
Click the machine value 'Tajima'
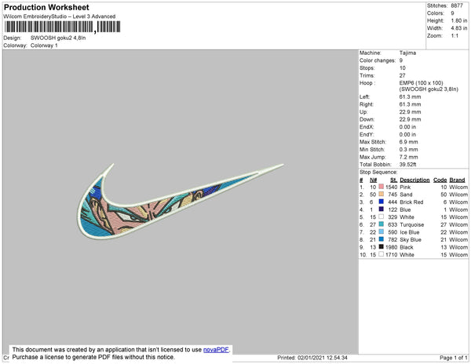(407, 53)
